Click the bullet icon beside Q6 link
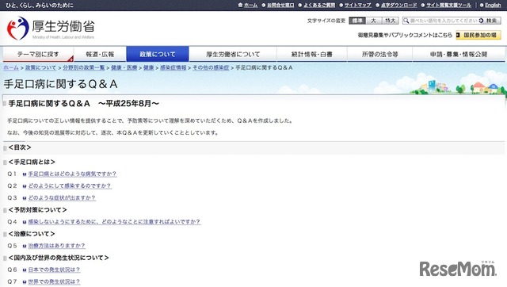This screenshot has height=287, width=507. (25, 270)
